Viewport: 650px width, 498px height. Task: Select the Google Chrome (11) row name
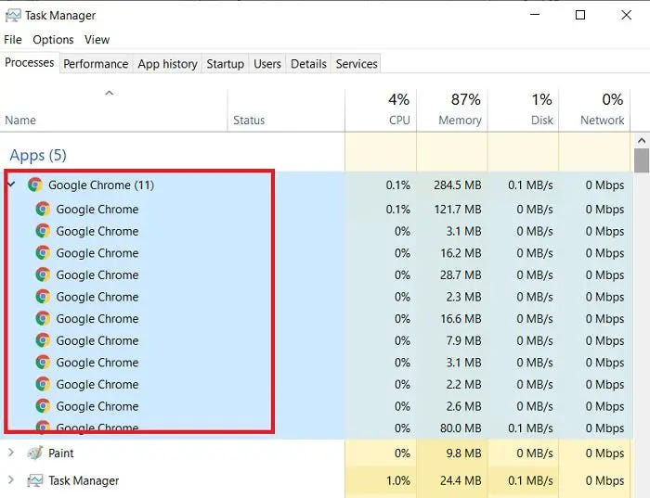(101, 185)
